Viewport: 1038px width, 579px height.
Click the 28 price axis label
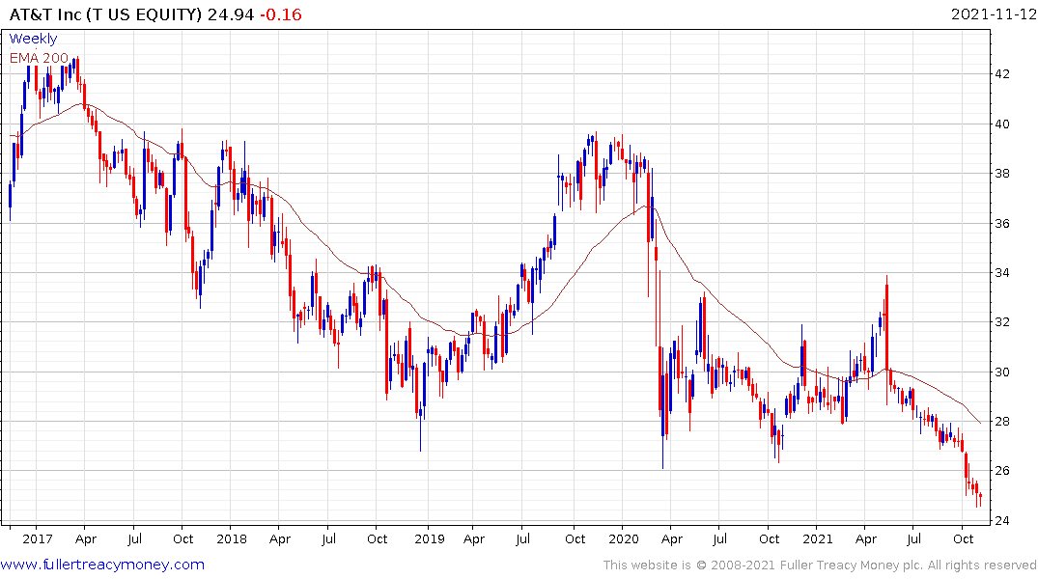click(1002, 422)
